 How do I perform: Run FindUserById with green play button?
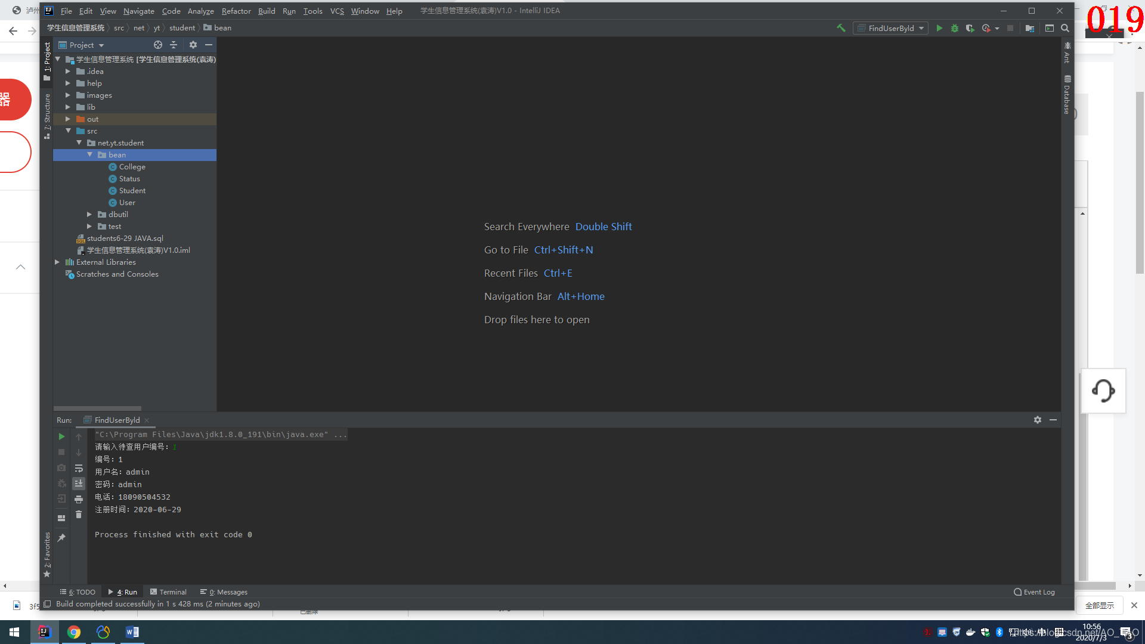pyautogui.click(x=939, y=28)
